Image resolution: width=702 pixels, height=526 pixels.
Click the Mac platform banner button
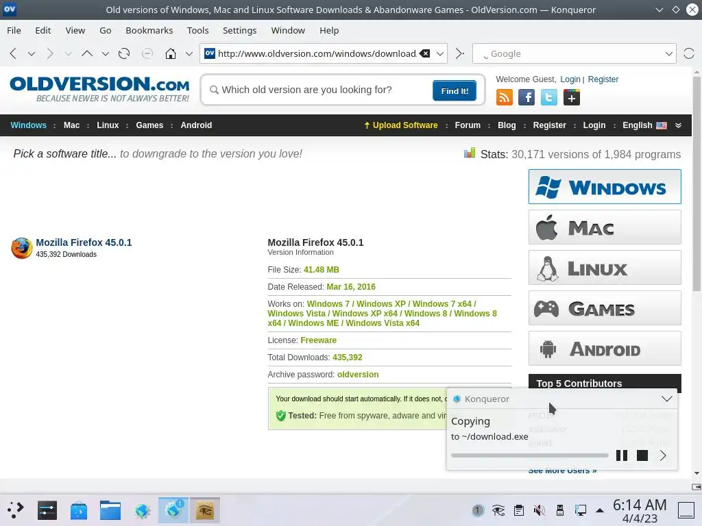click(x=605, y=227)
